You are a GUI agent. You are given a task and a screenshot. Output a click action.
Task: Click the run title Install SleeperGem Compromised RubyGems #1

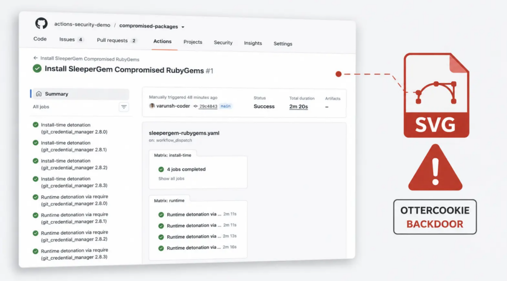129,70
